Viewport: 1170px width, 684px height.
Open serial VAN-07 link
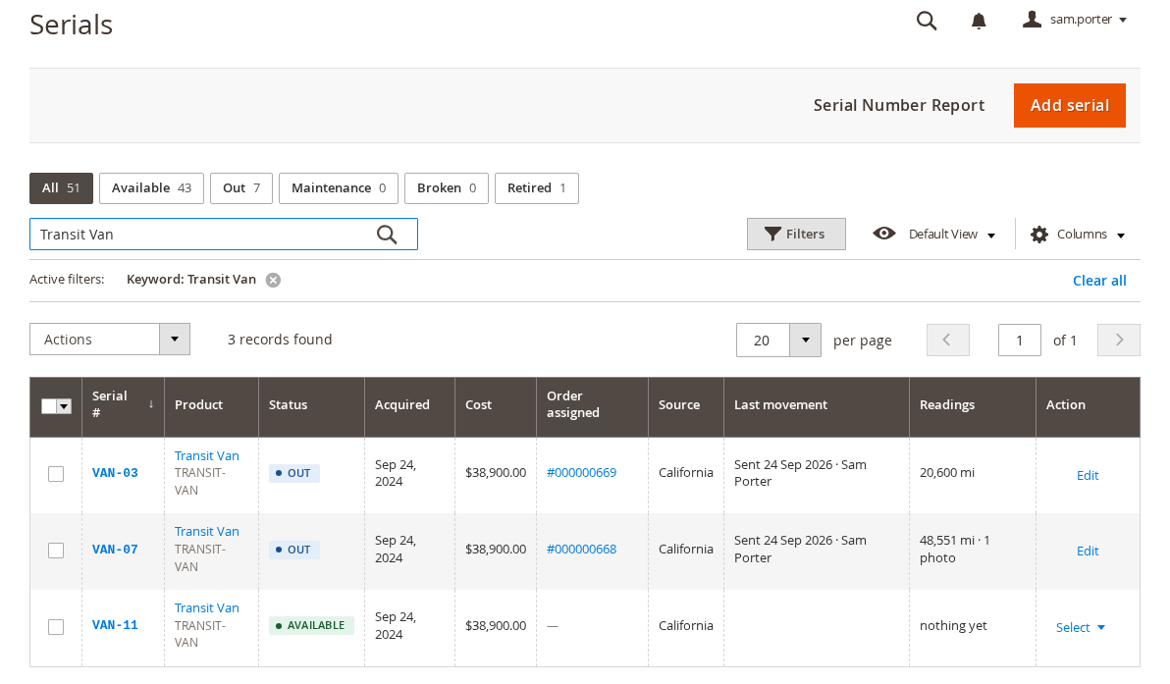pos(115,549)
